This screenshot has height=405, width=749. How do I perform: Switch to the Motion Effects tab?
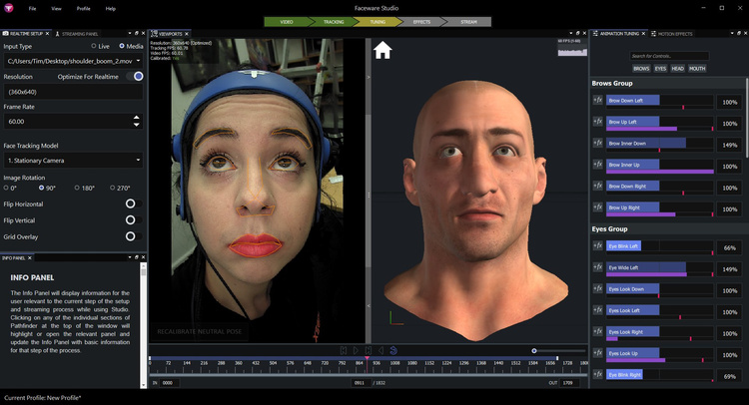671,34
